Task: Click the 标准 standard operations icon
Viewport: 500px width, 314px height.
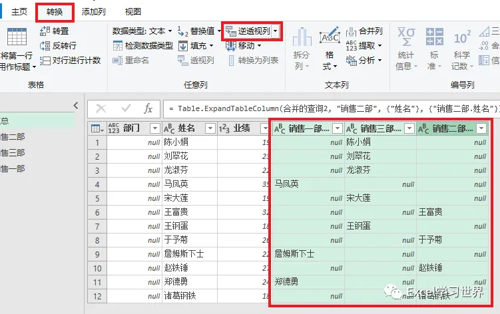Action: (x=434, y=37)
